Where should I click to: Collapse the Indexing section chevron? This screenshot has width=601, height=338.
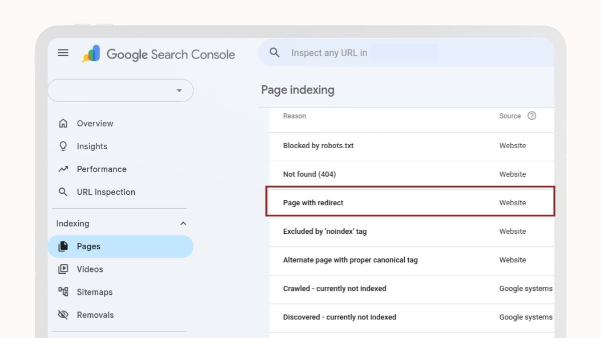(183, 223)
